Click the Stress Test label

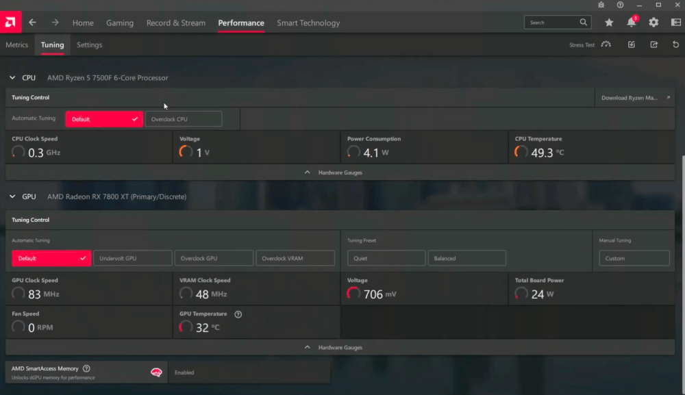coord(582,45)
